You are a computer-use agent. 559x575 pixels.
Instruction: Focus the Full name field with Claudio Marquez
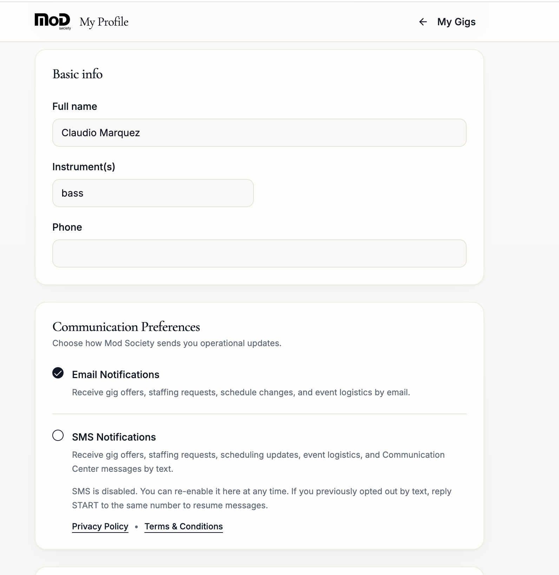259,133
